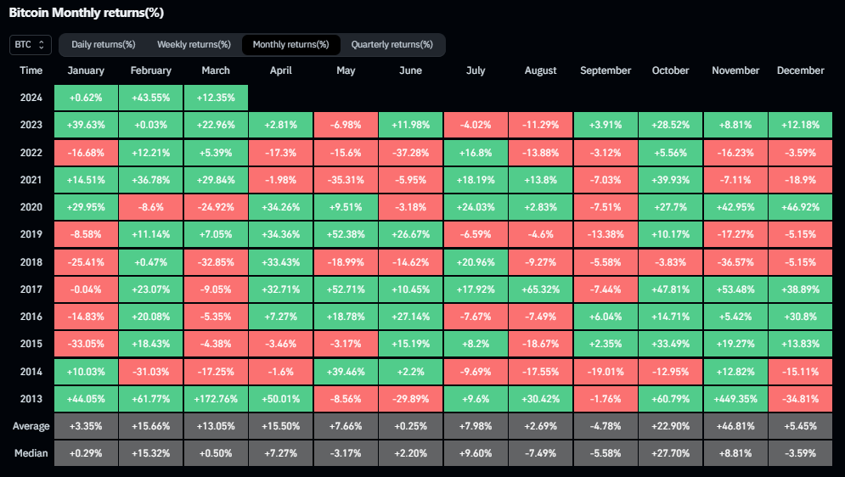
Task: Click the December column header
Action: click(x=800, y=70)
